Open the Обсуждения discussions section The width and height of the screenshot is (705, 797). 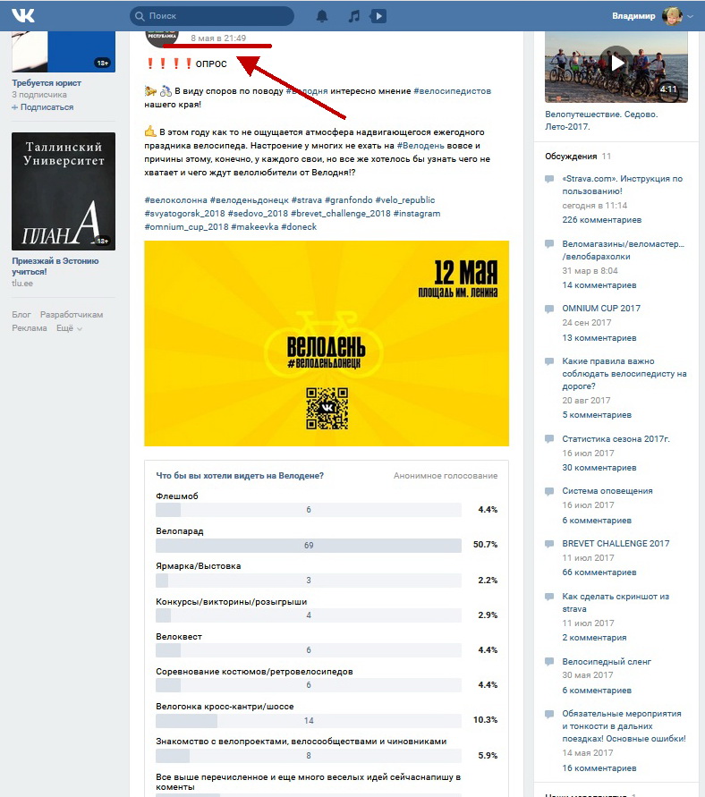[571, 157]
